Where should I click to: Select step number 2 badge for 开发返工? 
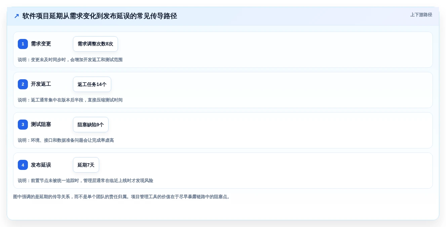pyautogui.click(x=23, y=84)
